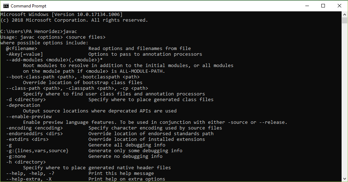Click the scrollbar up arrow
348x182 pixels.
[x=344, y=15]
